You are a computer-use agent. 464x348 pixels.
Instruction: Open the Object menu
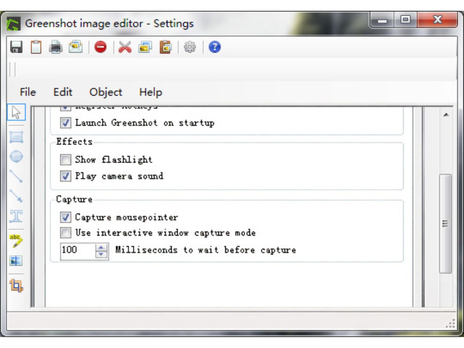pos(106,92)
